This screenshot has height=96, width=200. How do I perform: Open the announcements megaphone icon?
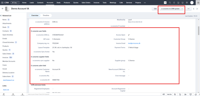pyautogui.click(x=164, y=94)
